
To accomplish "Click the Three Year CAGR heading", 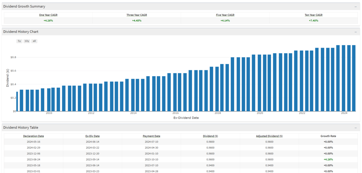I will (137, 15).
